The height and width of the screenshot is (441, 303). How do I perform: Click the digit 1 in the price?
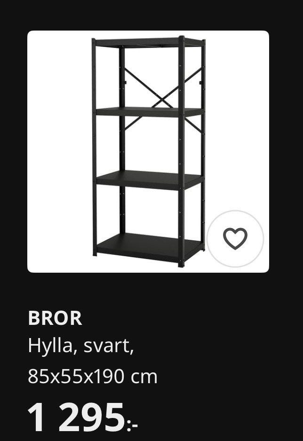point(37,417)
